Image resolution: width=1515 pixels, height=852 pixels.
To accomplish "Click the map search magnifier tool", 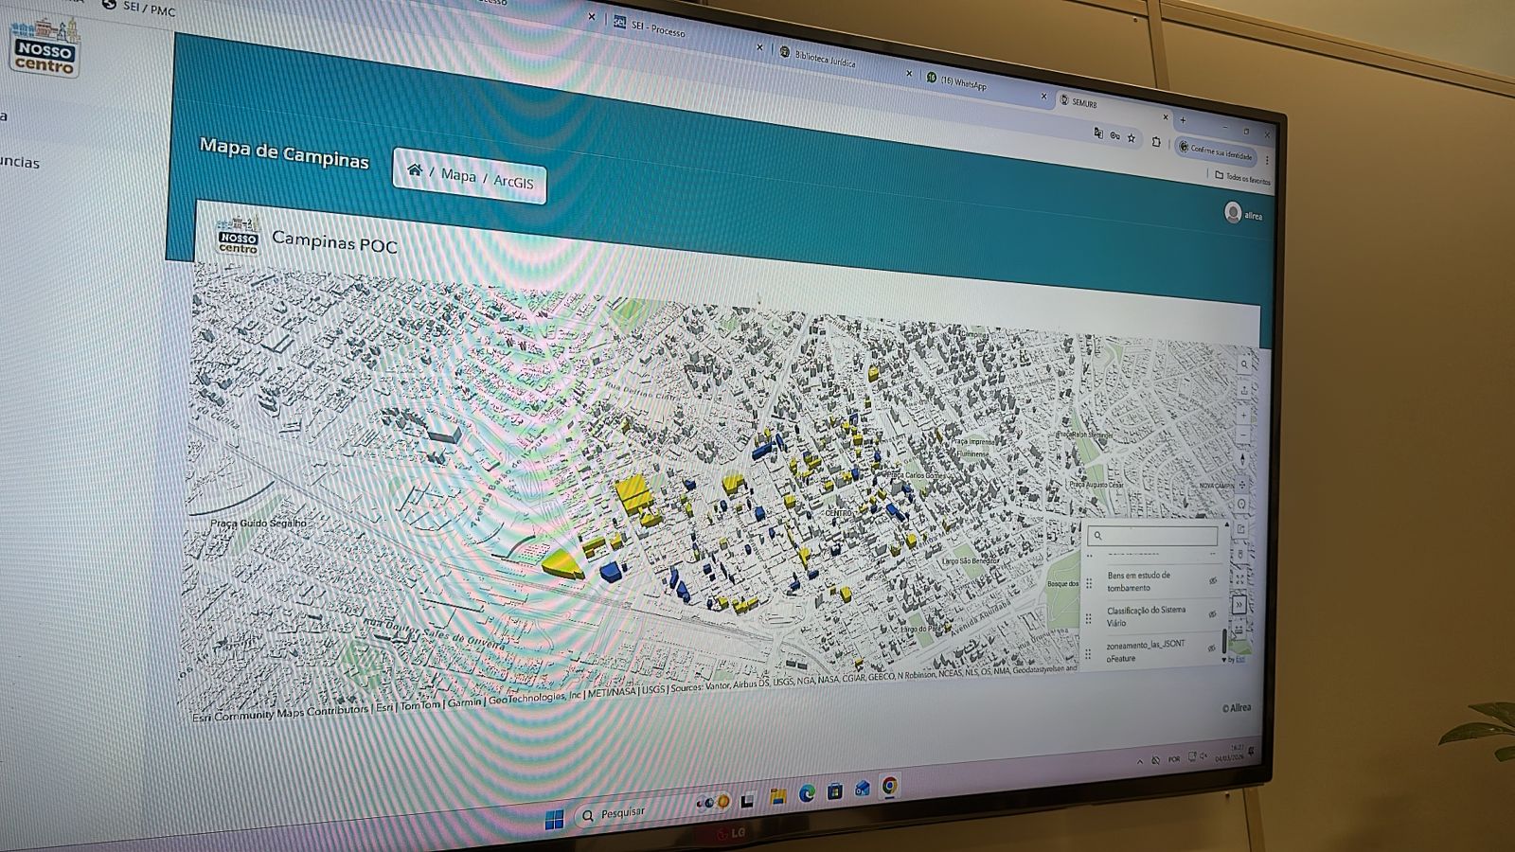I will [x=1245, y=364].
